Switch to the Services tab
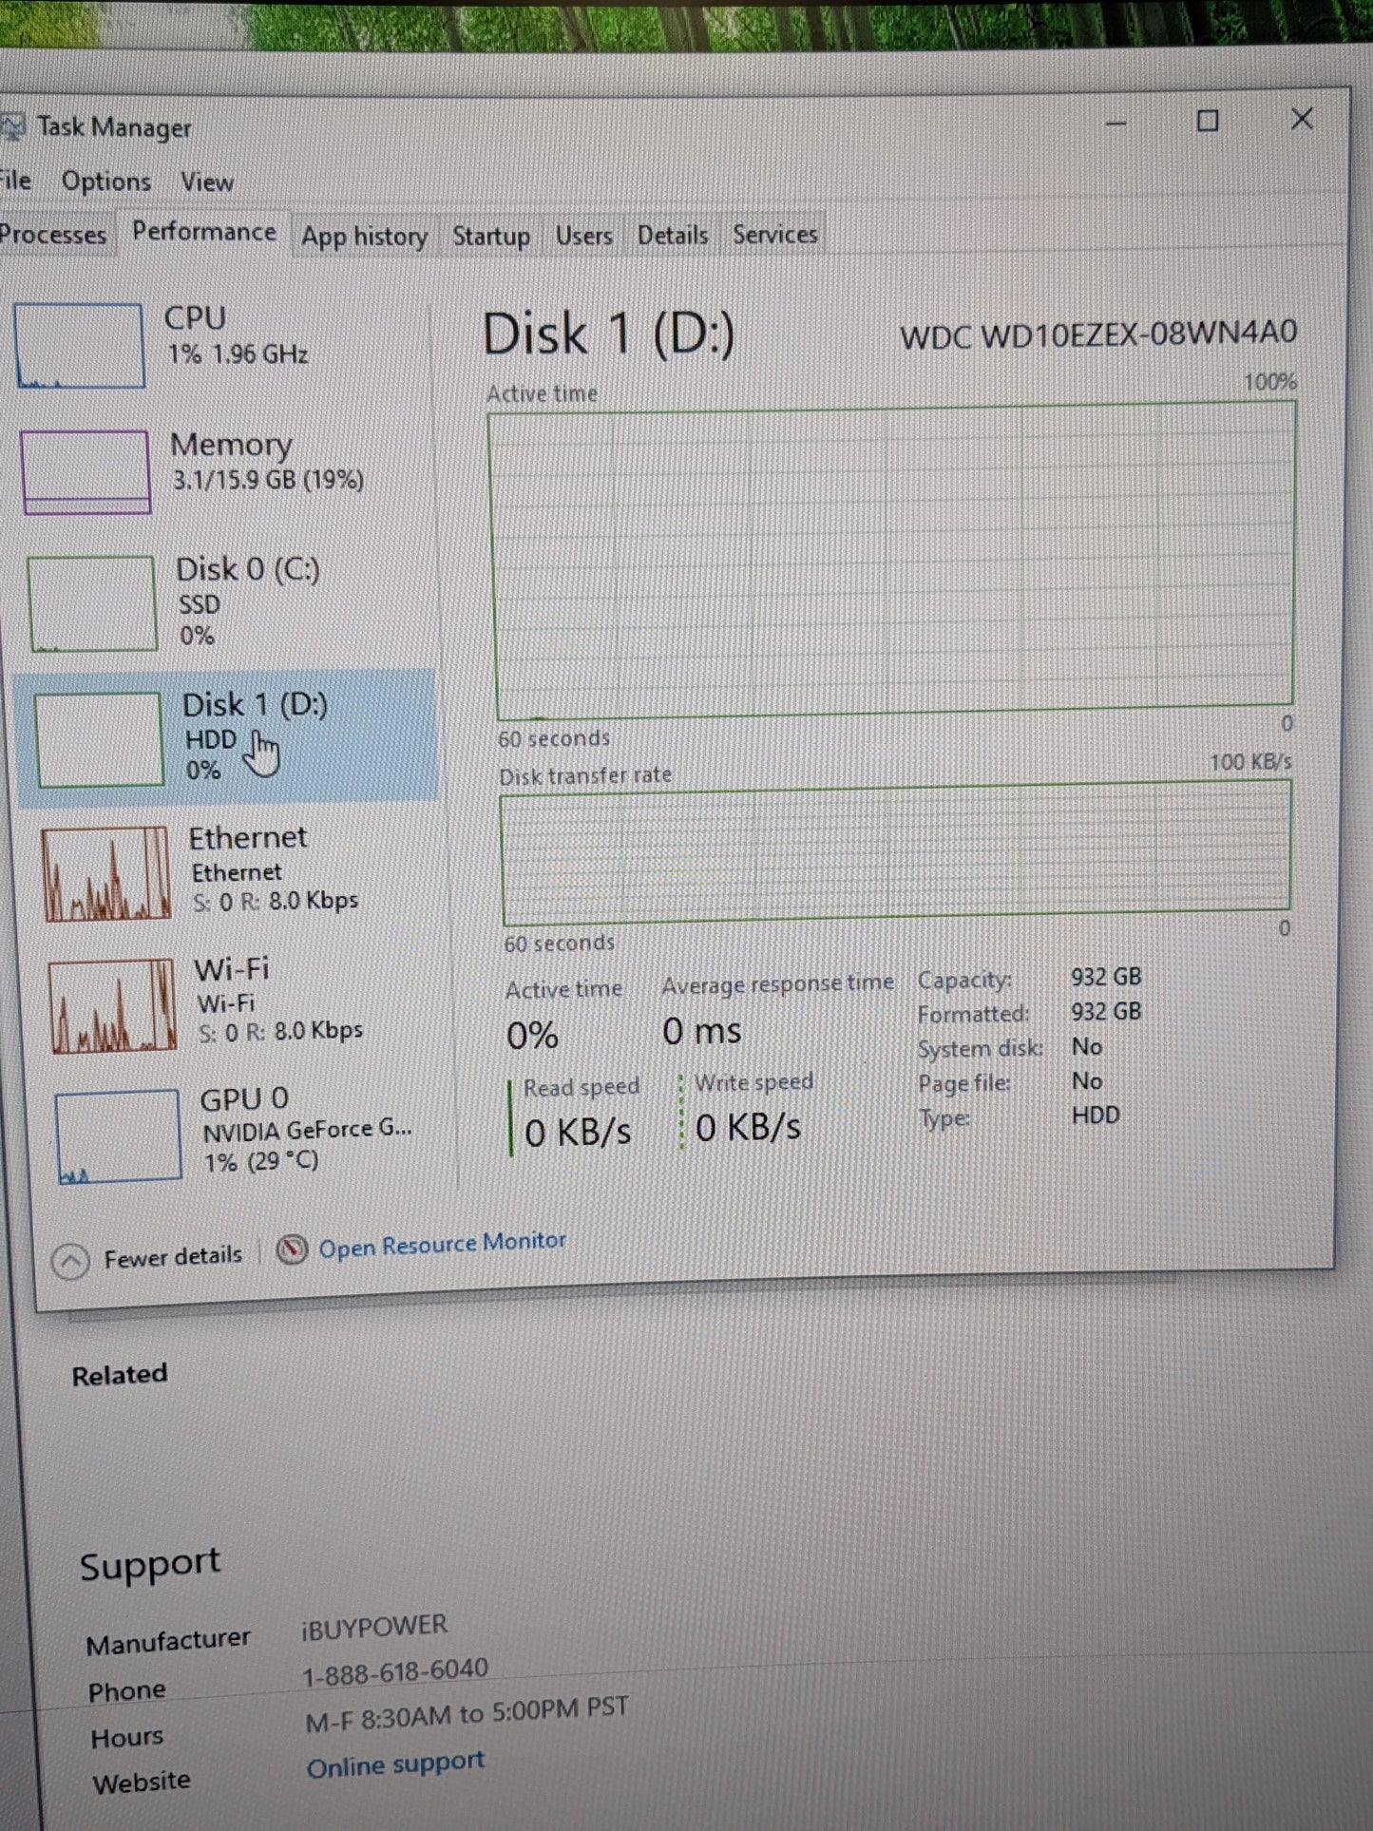1373x1831 pixels. tap(774, 234)
